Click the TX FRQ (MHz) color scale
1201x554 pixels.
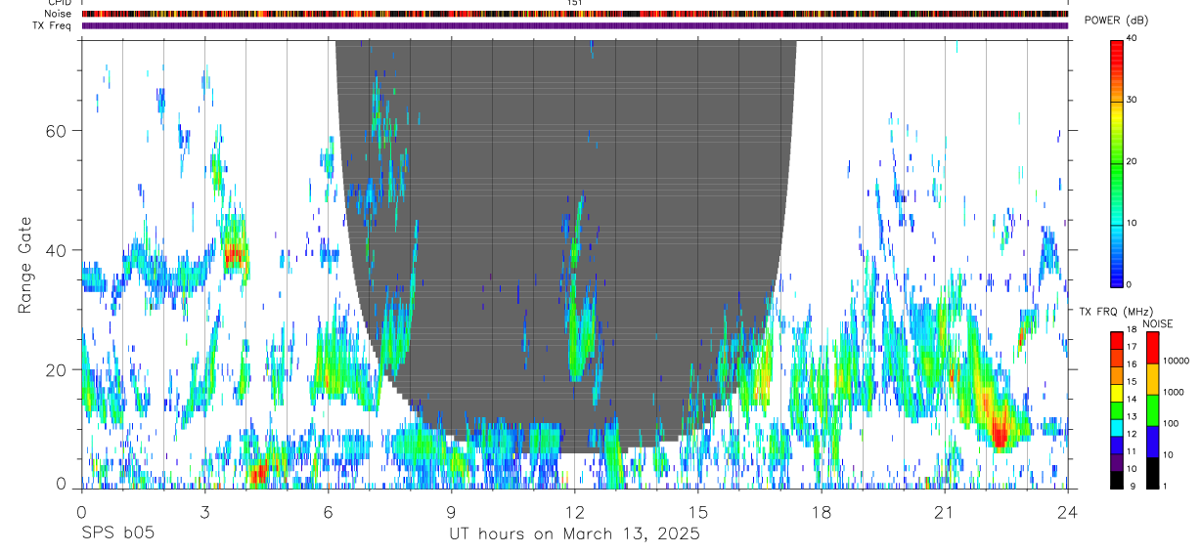1116,409
